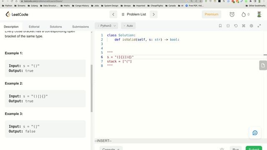The width and height of the screenshot is (267, 150).
Task: Open the CheapFlights bookmarks folder
Action: click(155, 5)
